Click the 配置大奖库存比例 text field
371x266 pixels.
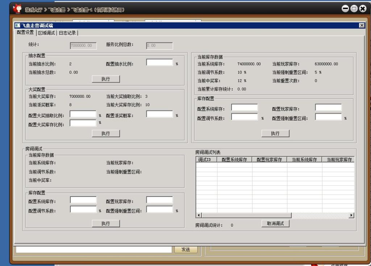coord(83,123)
